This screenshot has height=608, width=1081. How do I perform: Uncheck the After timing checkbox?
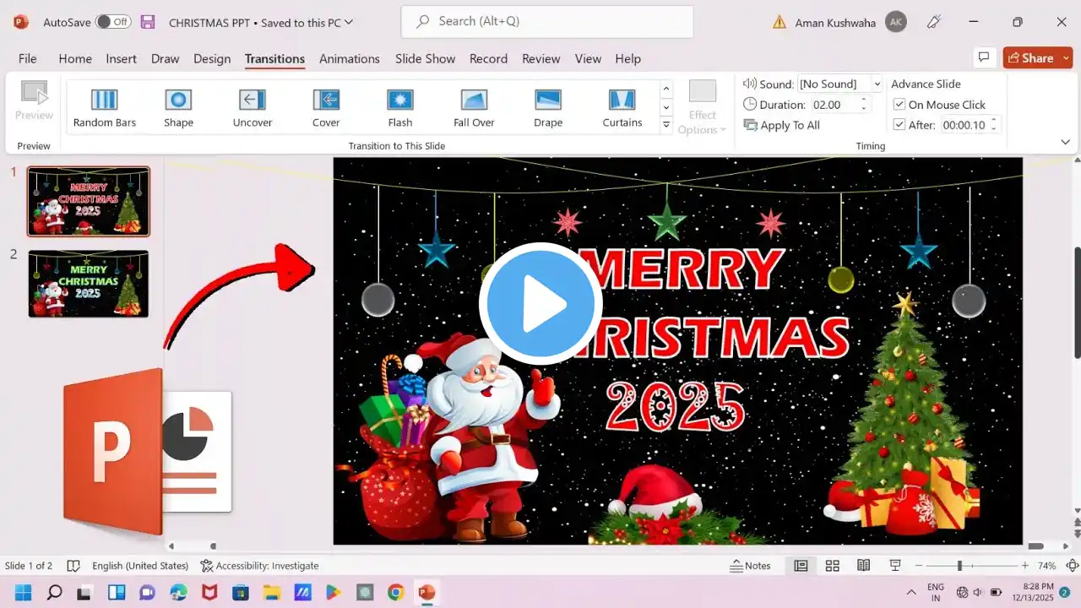[x=899, y=125]
